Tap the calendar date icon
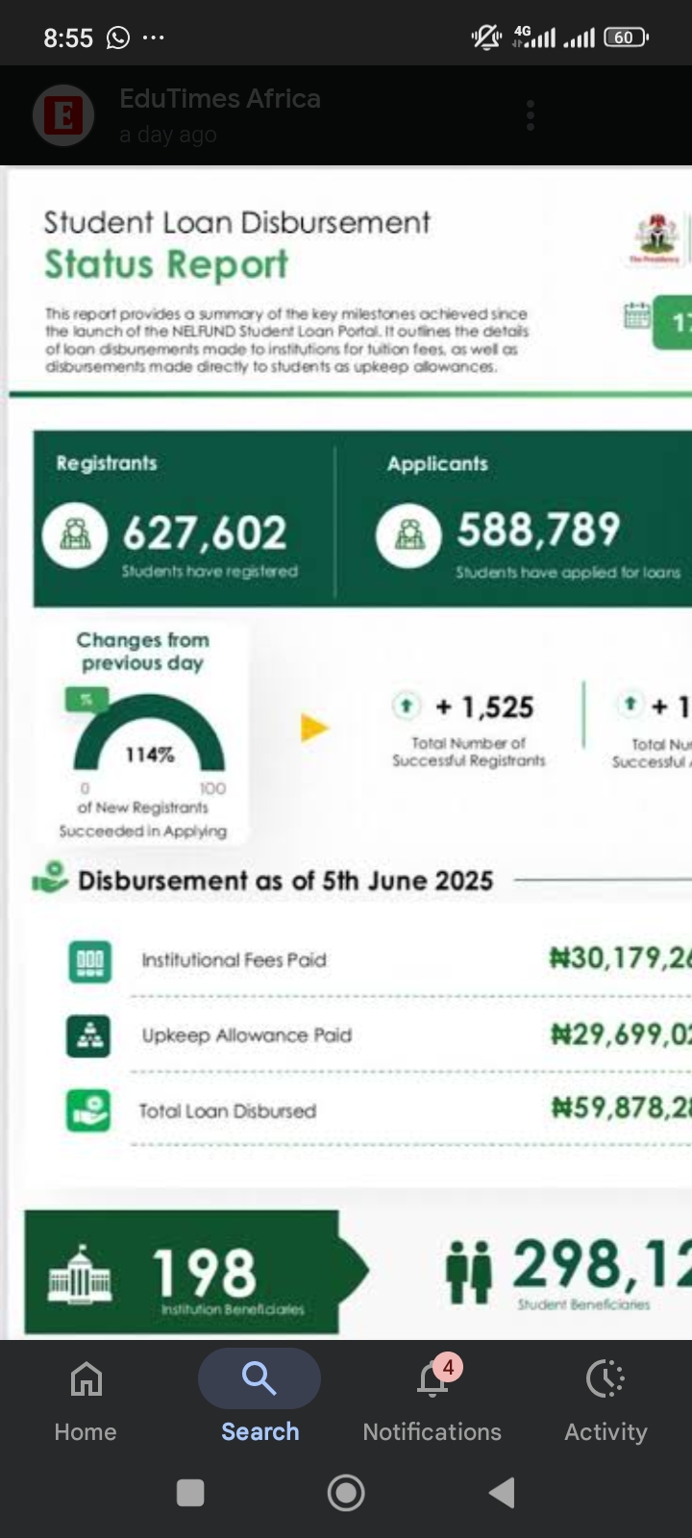The width and height of the screenshot is (692, 1538). (636, 315)
